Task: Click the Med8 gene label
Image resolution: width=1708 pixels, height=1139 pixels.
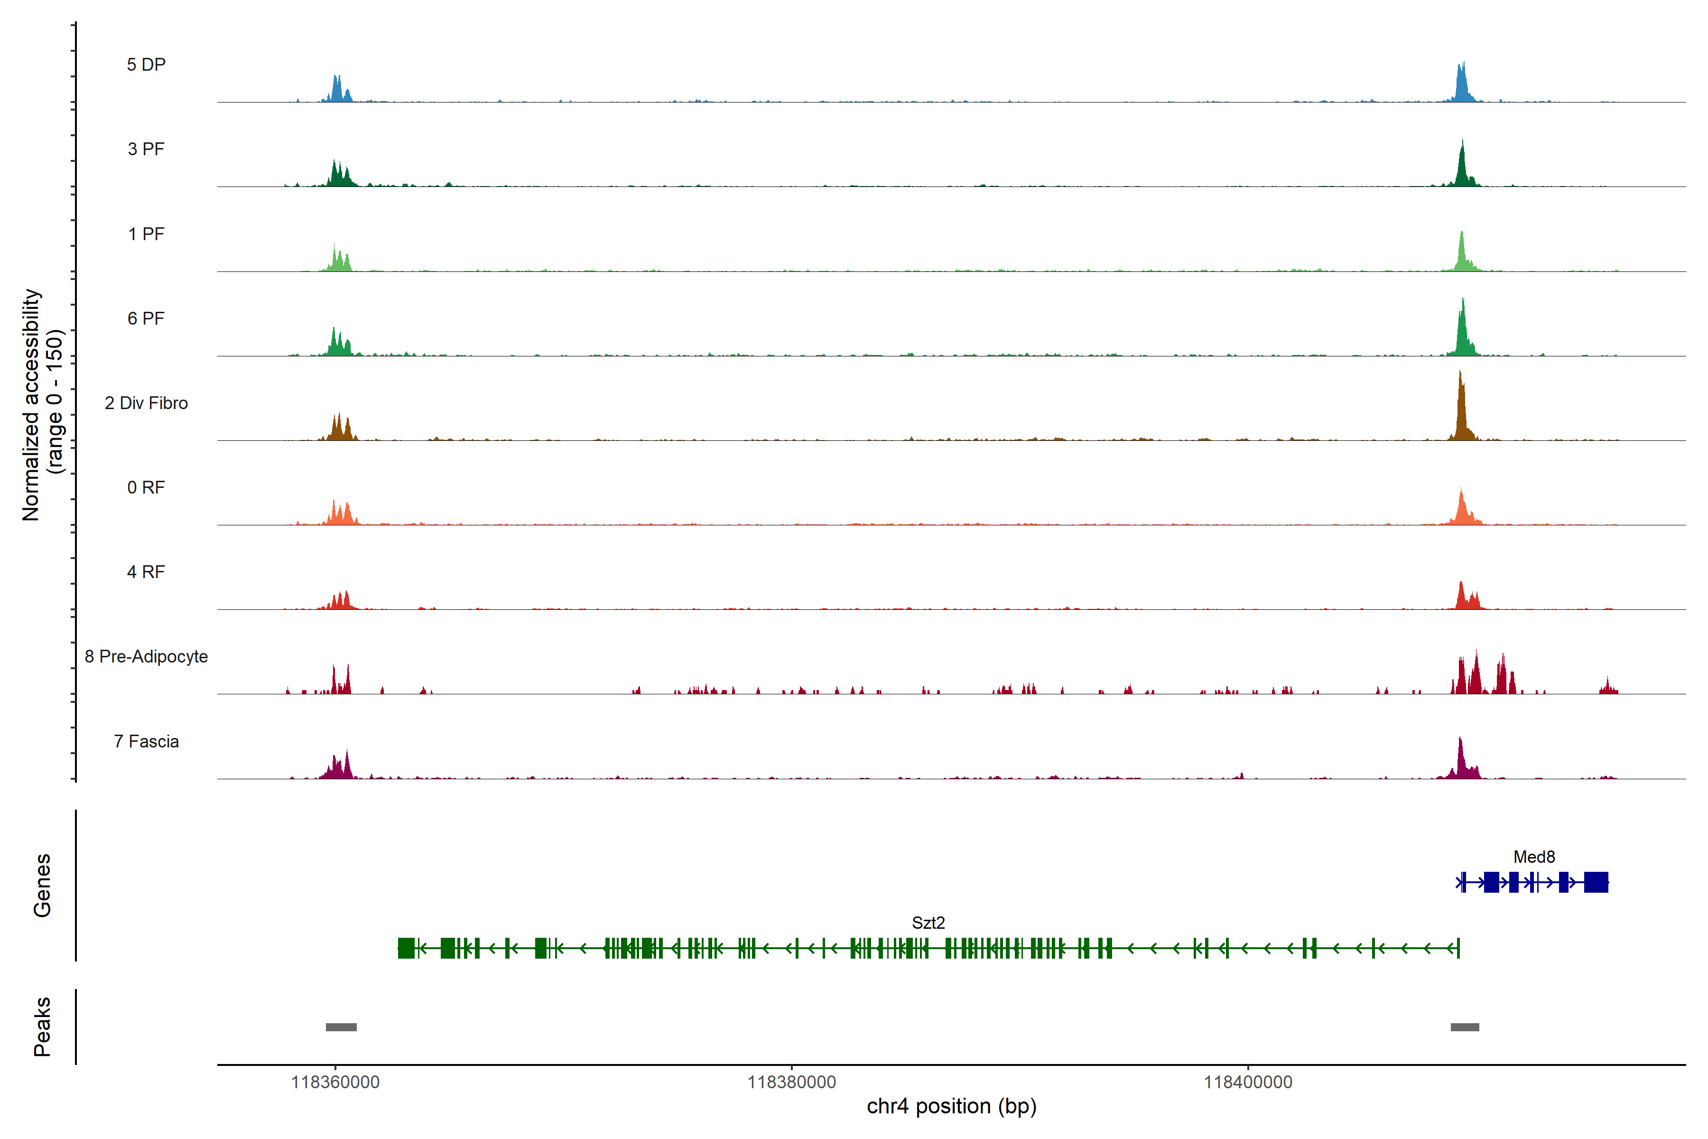Action: (x=1534, y=857)
